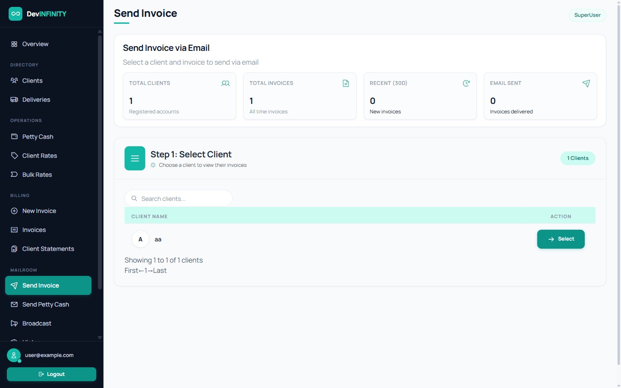Click the Total Clients people icon

click(226, 83)
